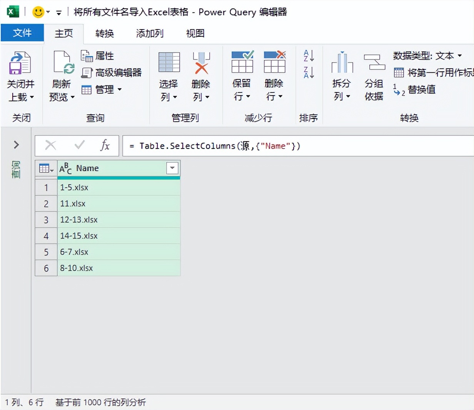Open the quick access toolbar customize arrow
474x410 pixels.
[59, 13]
